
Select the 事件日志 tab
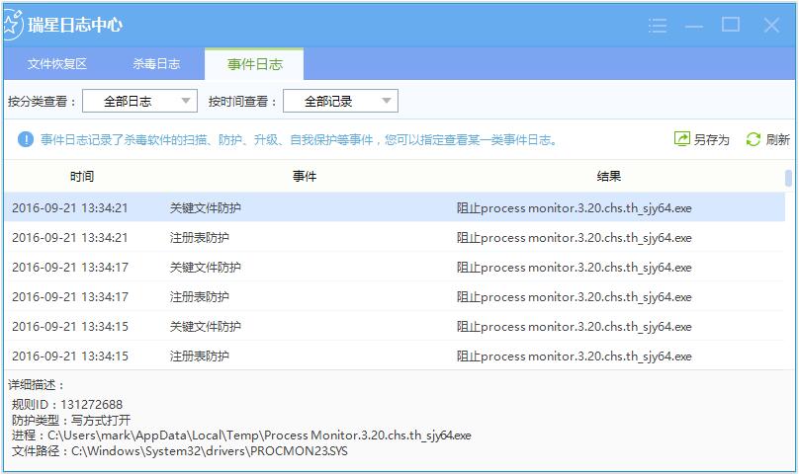pos(254,64)
